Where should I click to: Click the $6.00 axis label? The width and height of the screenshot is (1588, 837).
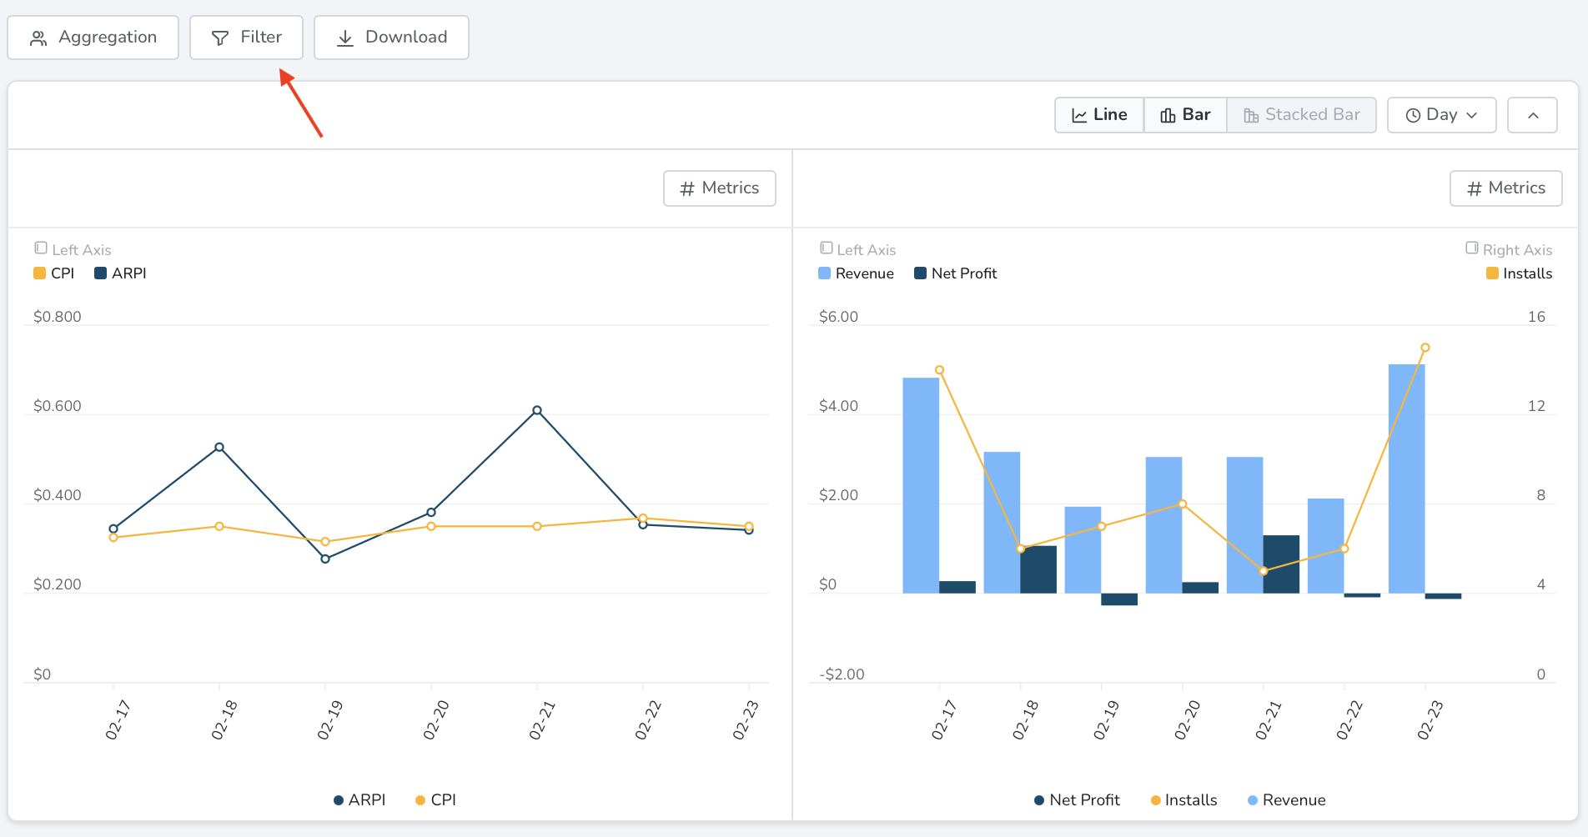(x=838, y=317)
